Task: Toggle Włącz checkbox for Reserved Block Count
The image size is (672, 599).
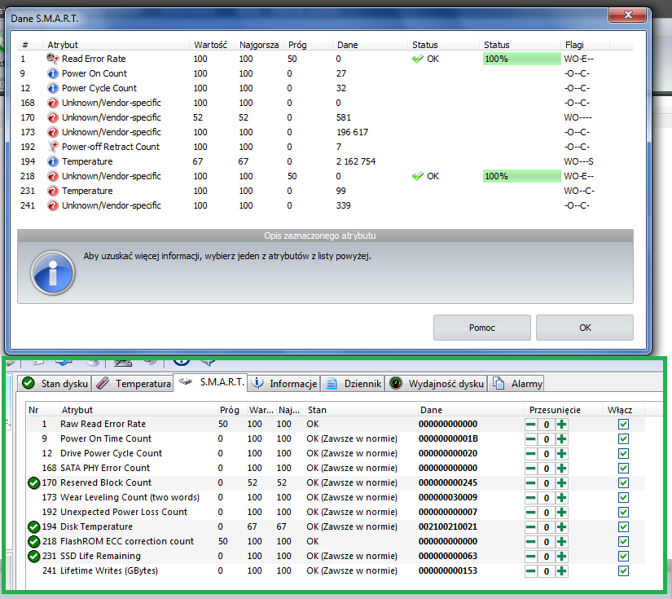Action: pos(623,482)
